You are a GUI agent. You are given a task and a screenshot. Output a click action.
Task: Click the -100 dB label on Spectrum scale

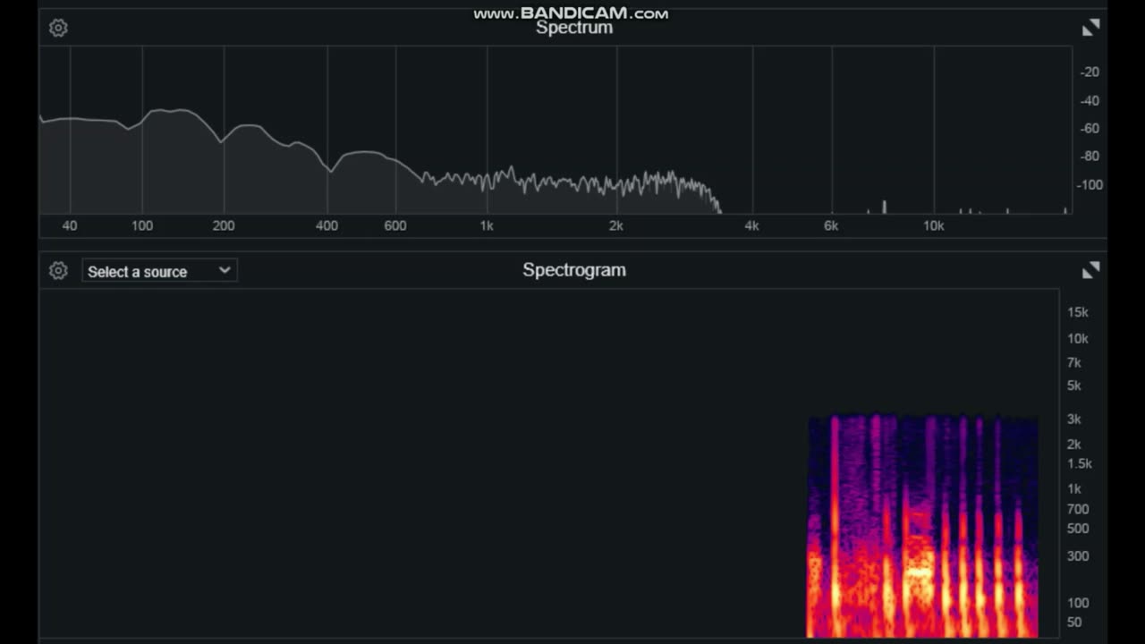coord(1090,184)
